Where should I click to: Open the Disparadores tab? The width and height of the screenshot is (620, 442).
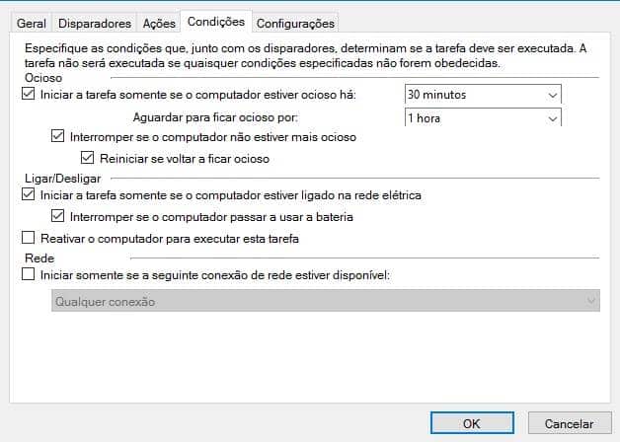point(95,22)
